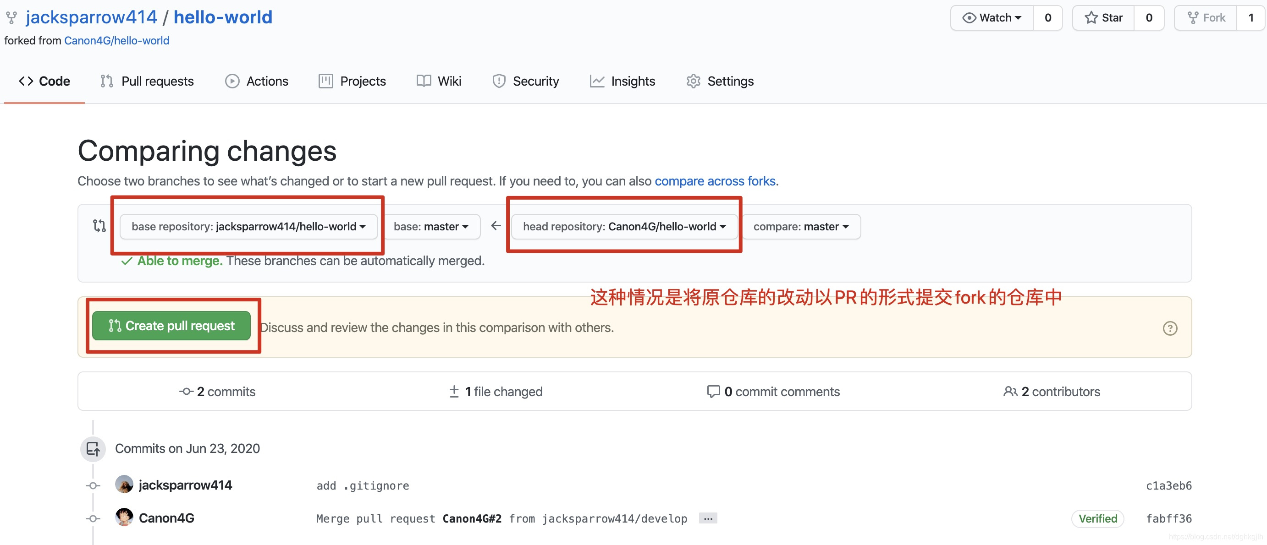
Task: Click the fork icon beside repository name
Action: pos(11,18)
